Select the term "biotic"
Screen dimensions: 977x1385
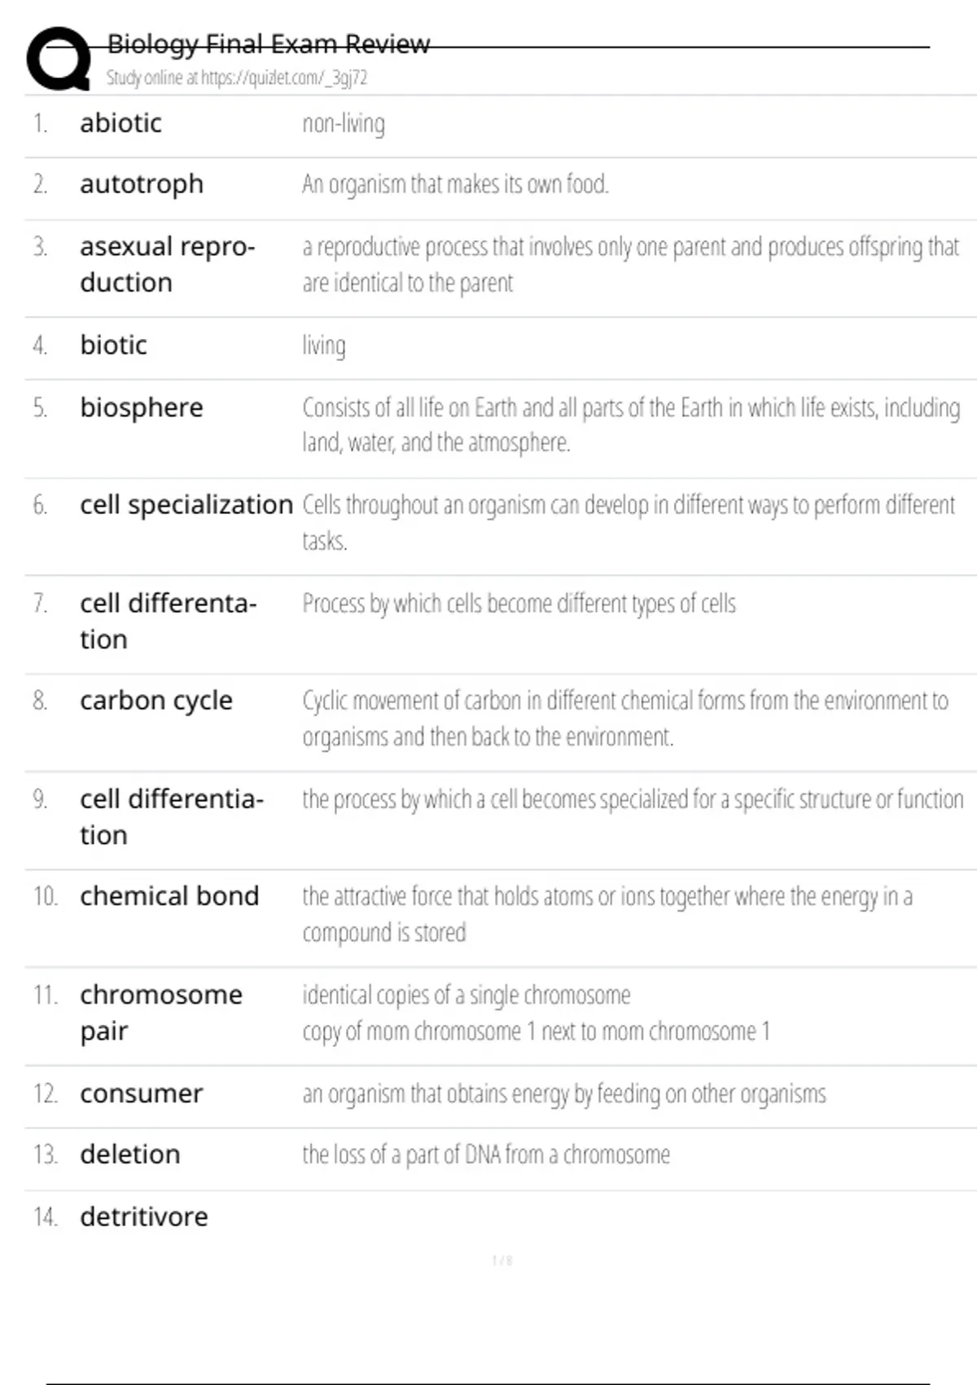[x=113, y=345]
